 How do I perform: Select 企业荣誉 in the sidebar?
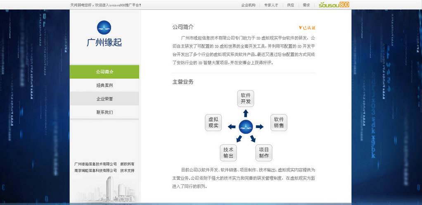(x=104, y=99)
